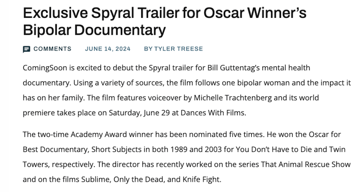Select the name 'Bill Guttentag's' in paragraph one

[234, 68]
